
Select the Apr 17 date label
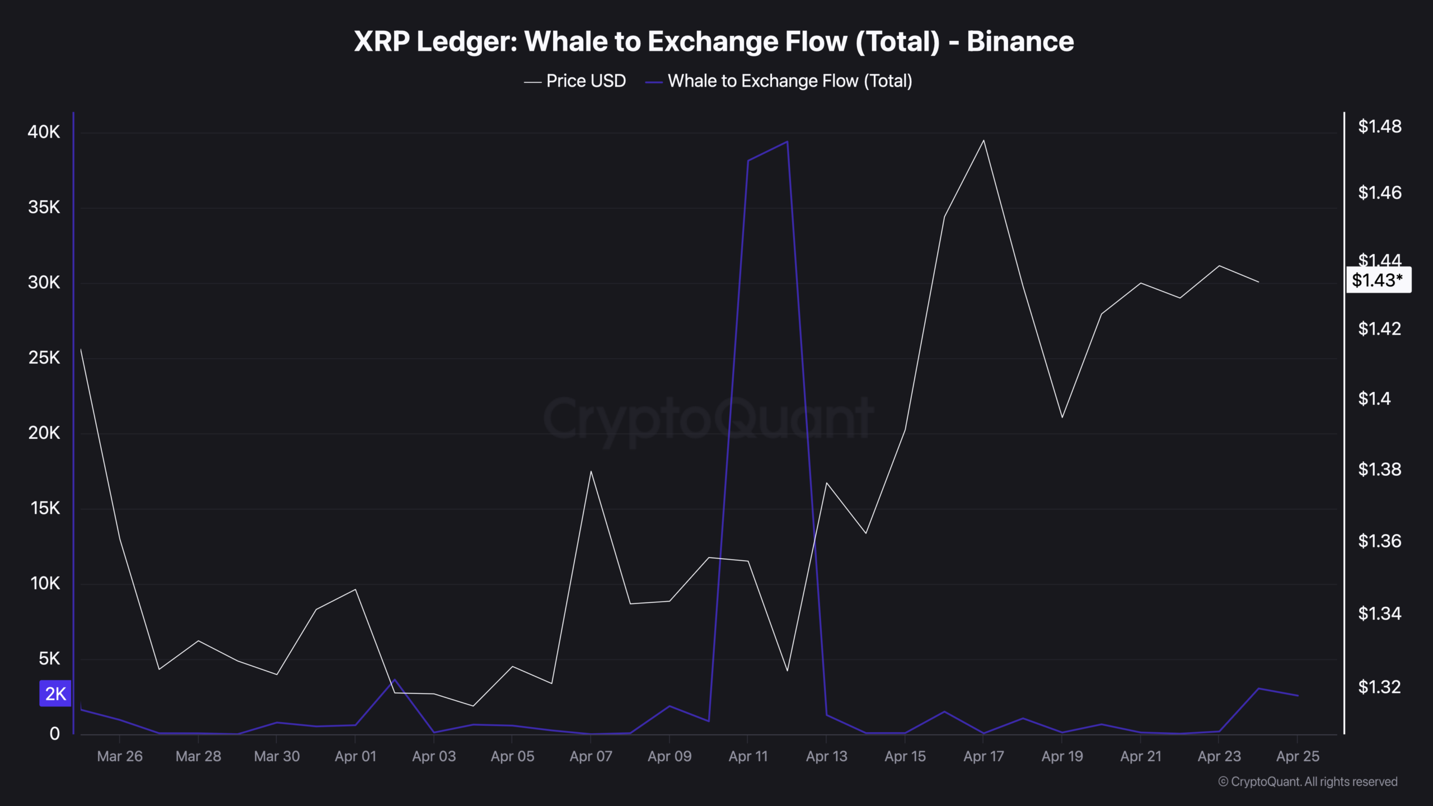click(984, 756)
